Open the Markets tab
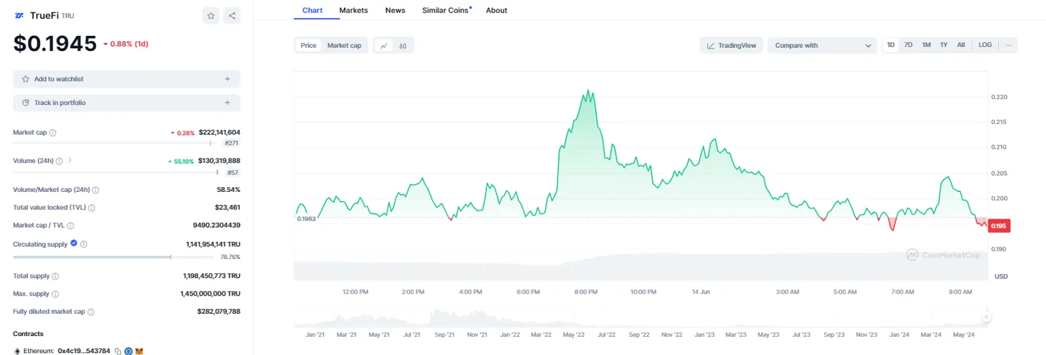 pyautogui.click(x=354, y=10)
